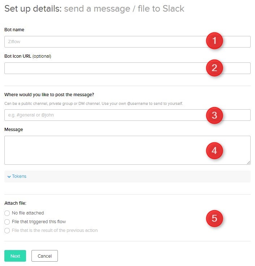Viewport: 255px width, 266px height.
Task: Click the chevron icon beside Tokens
Action: tap(9, 177)
